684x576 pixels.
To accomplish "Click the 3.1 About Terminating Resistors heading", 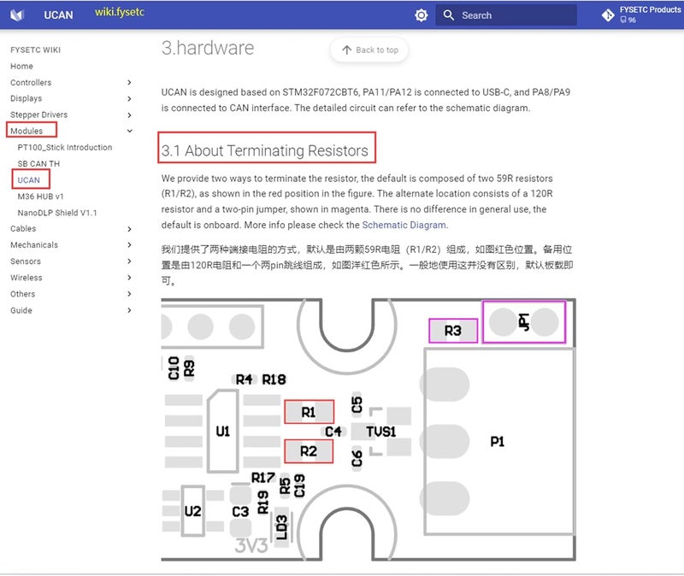I will (265, 151).
